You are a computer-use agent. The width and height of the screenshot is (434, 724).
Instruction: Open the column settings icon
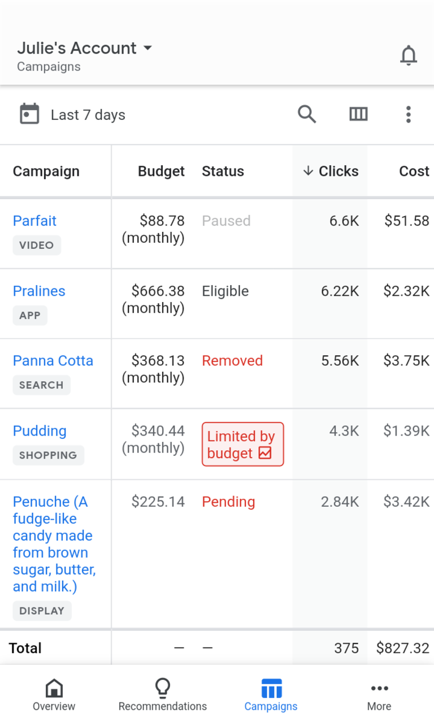point(358,114)
